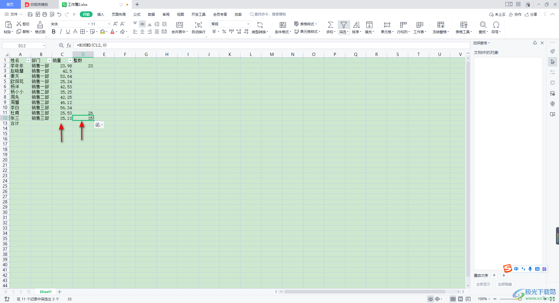
Task: Open the font size dropdown
Action: [x=109, y=24]
